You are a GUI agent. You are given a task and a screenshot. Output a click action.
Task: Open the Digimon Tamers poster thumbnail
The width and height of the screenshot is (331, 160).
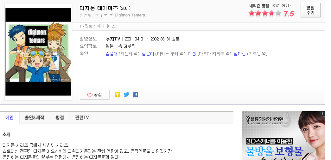(38, 52)
